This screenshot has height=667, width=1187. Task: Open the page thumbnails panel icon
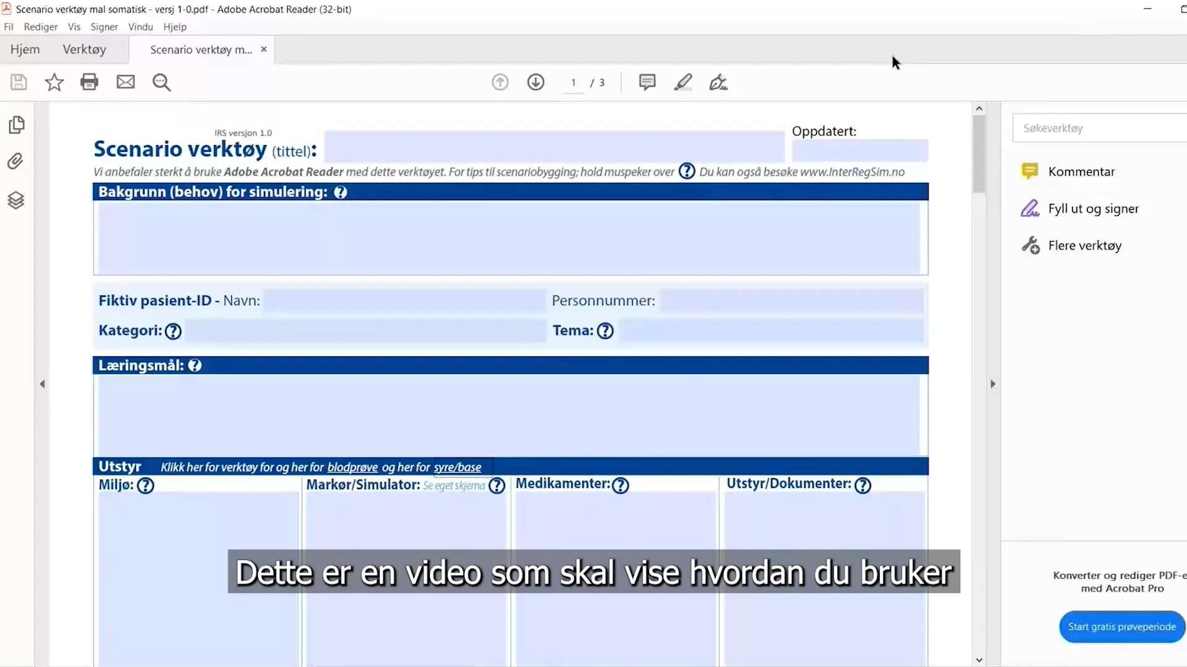point(17,125)
